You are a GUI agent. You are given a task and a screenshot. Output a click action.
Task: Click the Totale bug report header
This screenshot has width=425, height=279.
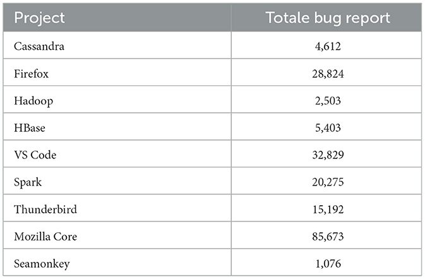pyautogui.click(x=328, y=18)
